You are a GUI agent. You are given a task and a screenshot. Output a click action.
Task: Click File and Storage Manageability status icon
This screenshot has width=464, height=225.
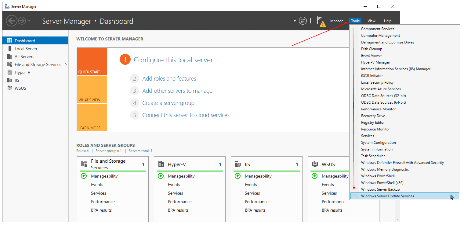(84, 176)
